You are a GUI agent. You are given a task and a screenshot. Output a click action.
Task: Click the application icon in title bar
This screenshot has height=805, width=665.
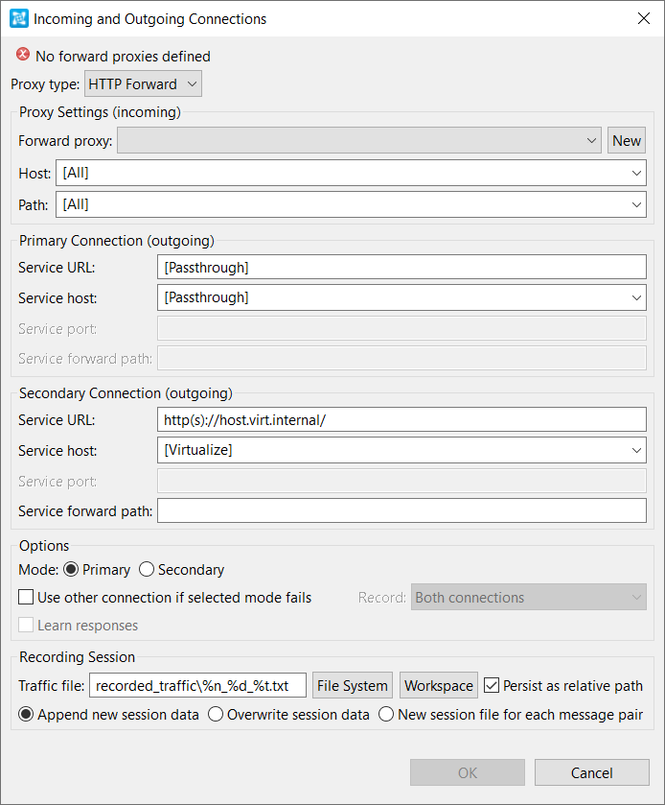pyautogui.click(x=19, y=18)
